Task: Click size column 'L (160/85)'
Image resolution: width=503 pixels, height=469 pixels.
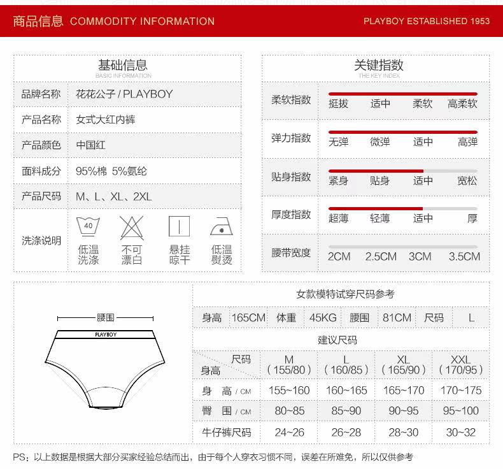Action: 346,364
